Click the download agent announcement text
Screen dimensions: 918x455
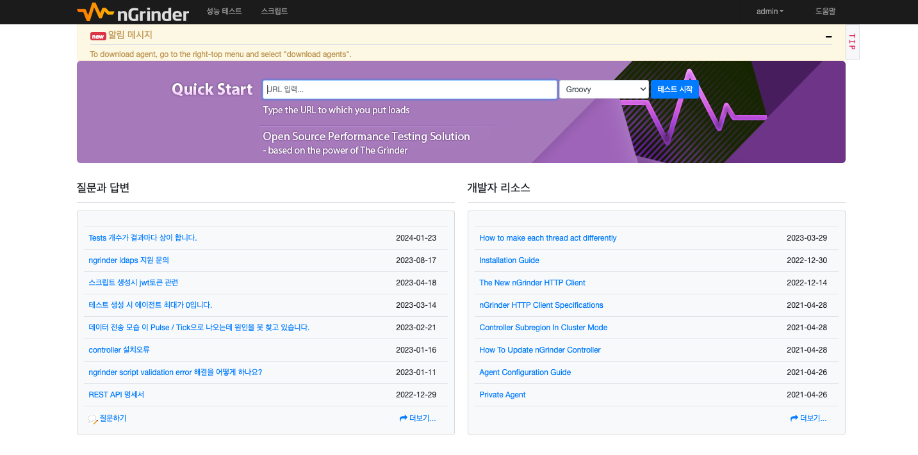(x=220, y=54)
